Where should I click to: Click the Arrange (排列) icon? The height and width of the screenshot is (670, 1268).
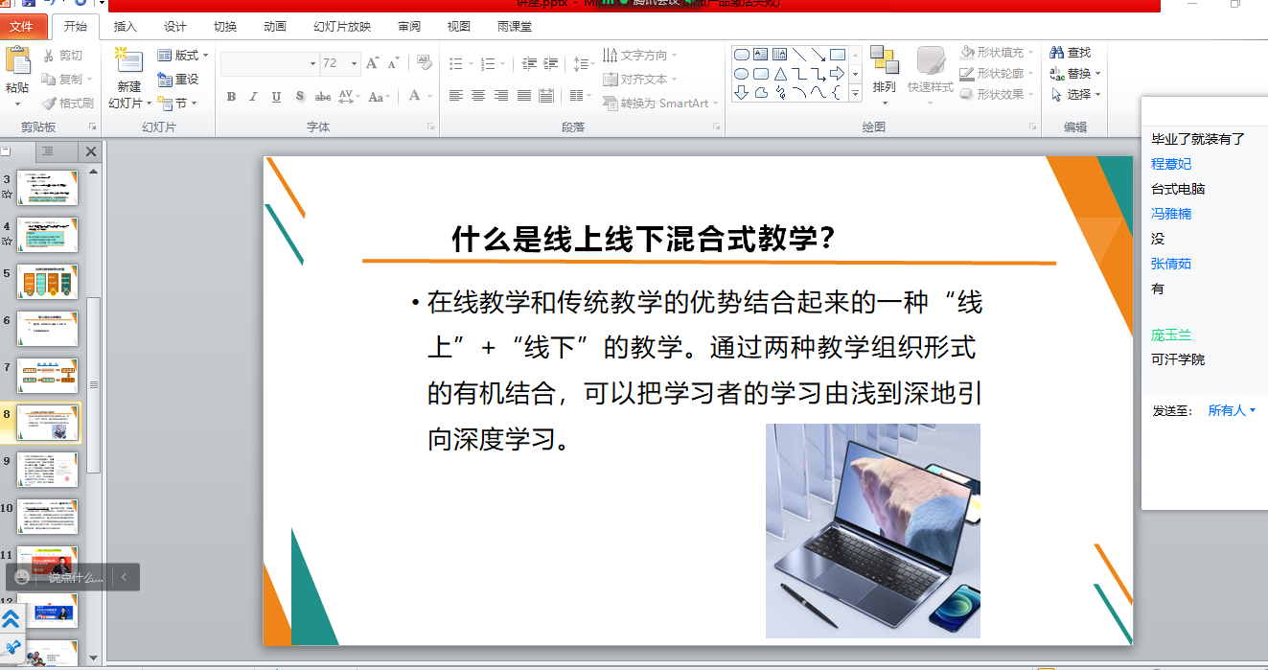click(x=884, y=61)
